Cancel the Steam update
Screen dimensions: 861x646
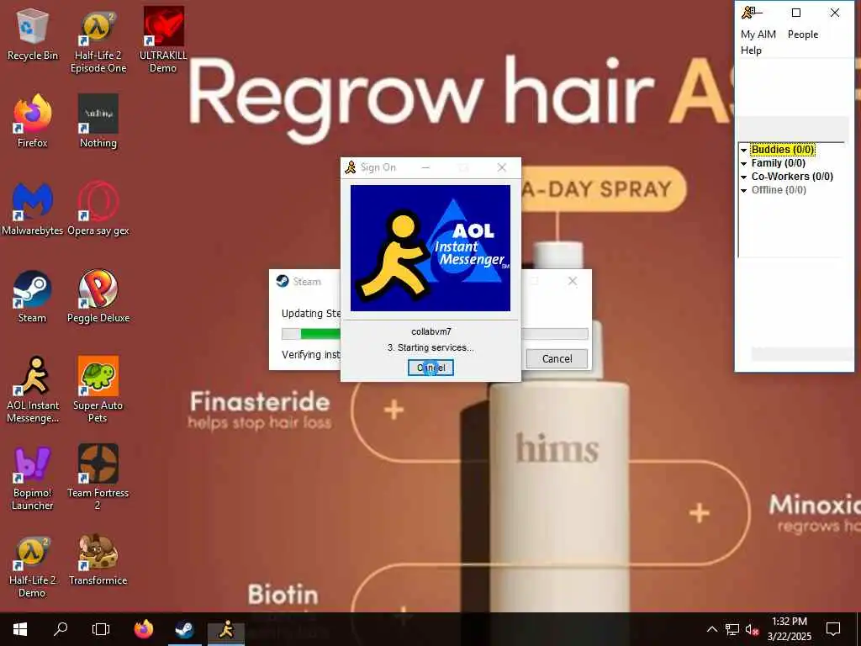click(x=557, y=358)
